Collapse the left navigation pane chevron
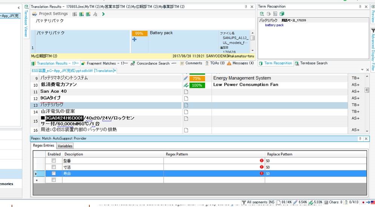 [x=19, y=8]
